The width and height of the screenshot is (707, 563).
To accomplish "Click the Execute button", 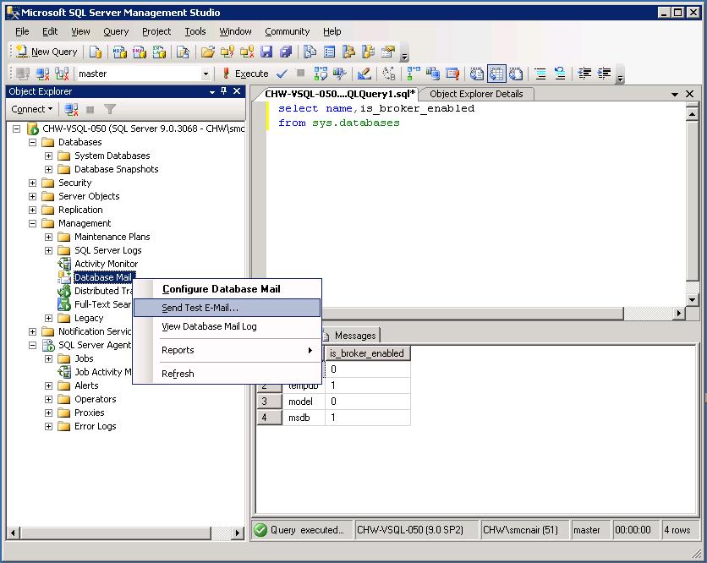I will click(246, 74).
